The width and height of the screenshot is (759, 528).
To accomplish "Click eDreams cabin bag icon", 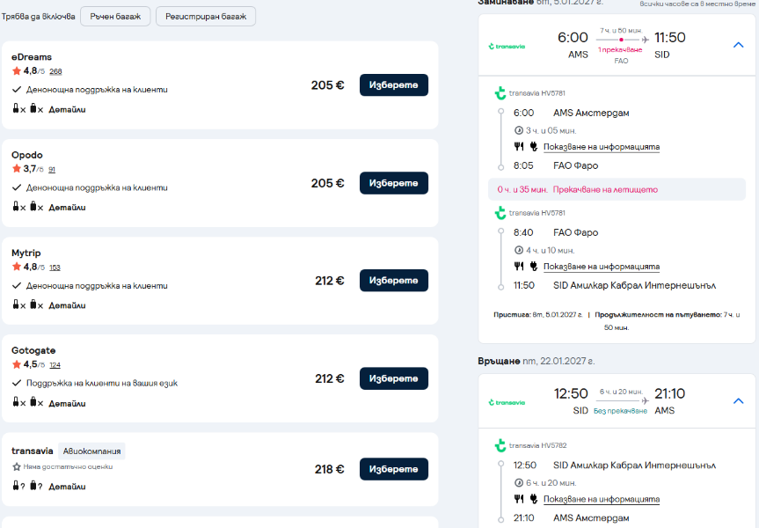I will pos(16,108).
